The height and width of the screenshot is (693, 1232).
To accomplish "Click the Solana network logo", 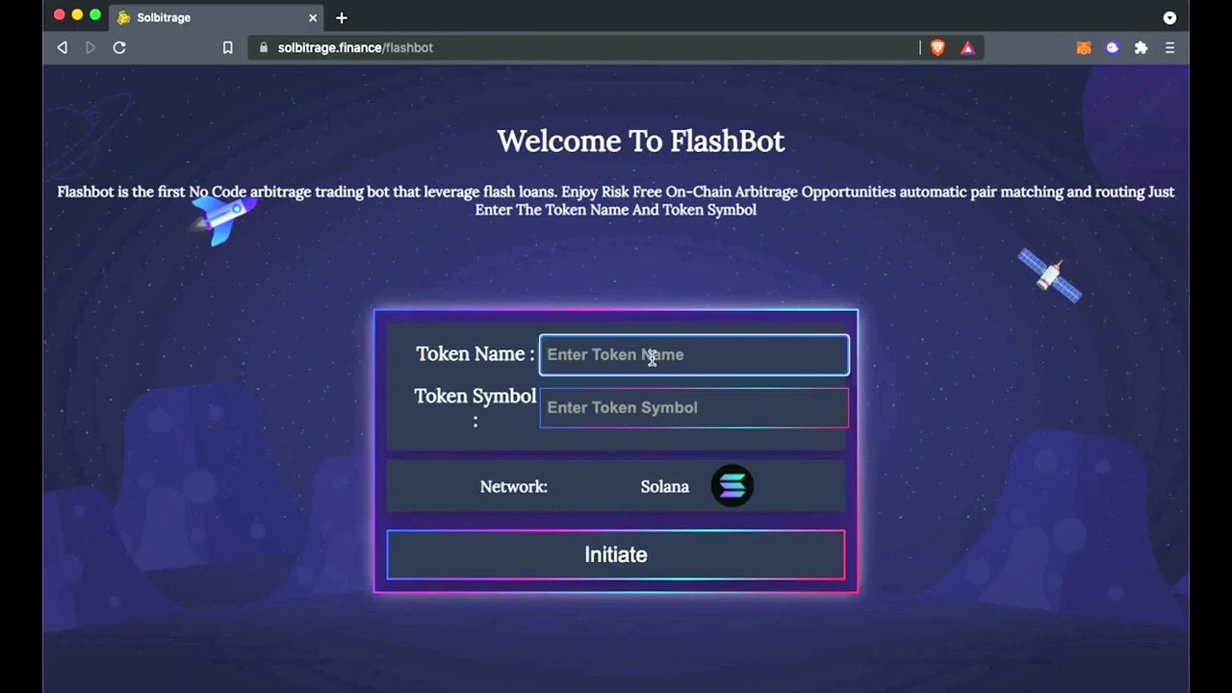I will pyautogui.click(x=732, y=486).
